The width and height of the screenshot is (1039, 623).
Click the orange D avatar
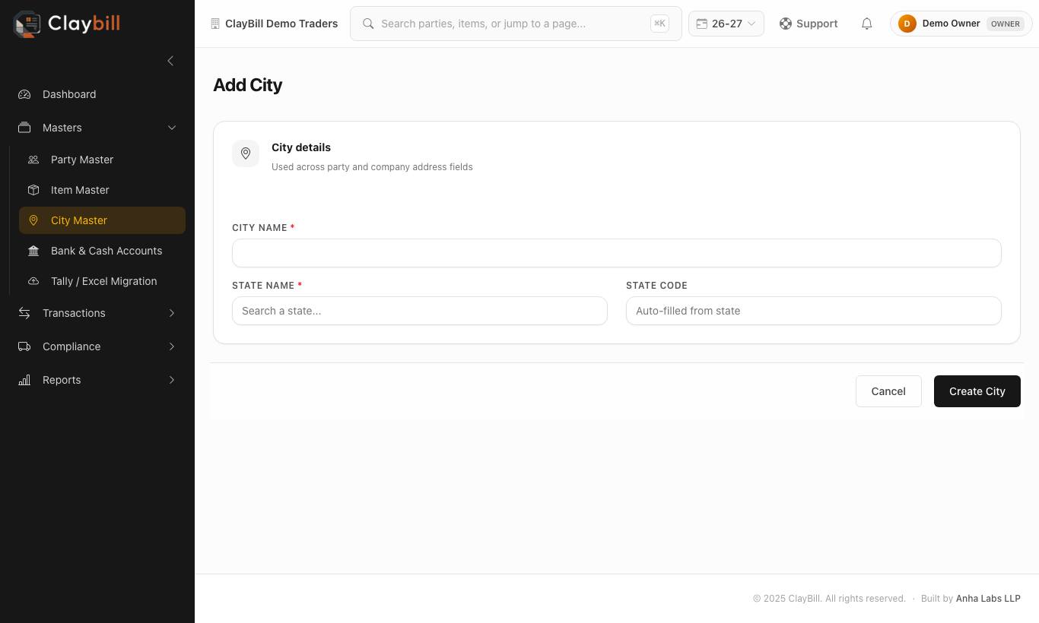(x=907, y=24)
